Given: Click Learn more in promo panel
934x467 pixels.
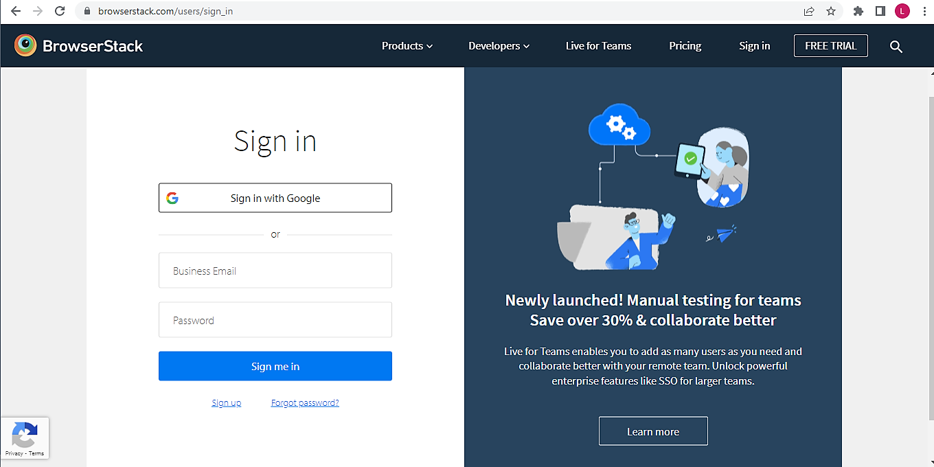Looking at the screenshot, I should 652,431.
